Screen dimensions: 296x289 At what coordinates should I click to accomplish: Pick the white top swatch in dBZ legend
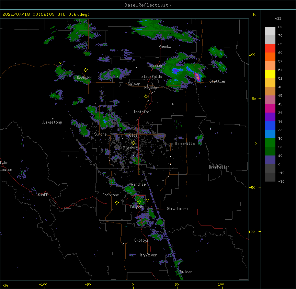(270, 31)
